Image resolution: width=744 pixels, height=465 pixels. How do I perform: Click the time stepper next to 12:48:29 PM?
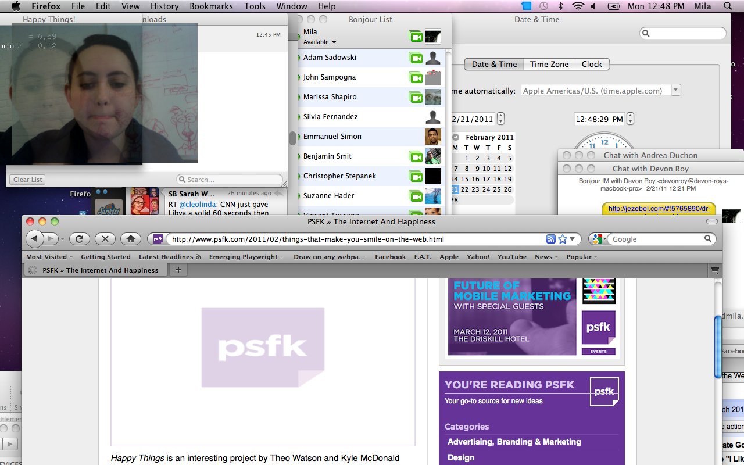pyautogui.click(x=630, y=119)
